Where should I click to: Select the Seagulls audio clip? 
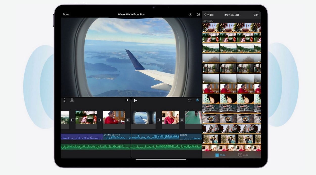point(190,137)
